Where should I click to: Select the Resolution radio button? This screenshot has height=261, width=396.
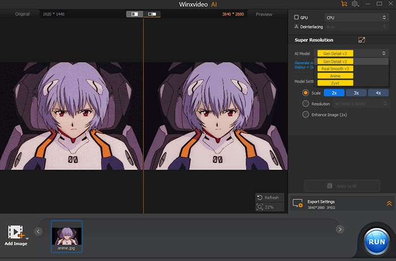click(x=305, y=103)
